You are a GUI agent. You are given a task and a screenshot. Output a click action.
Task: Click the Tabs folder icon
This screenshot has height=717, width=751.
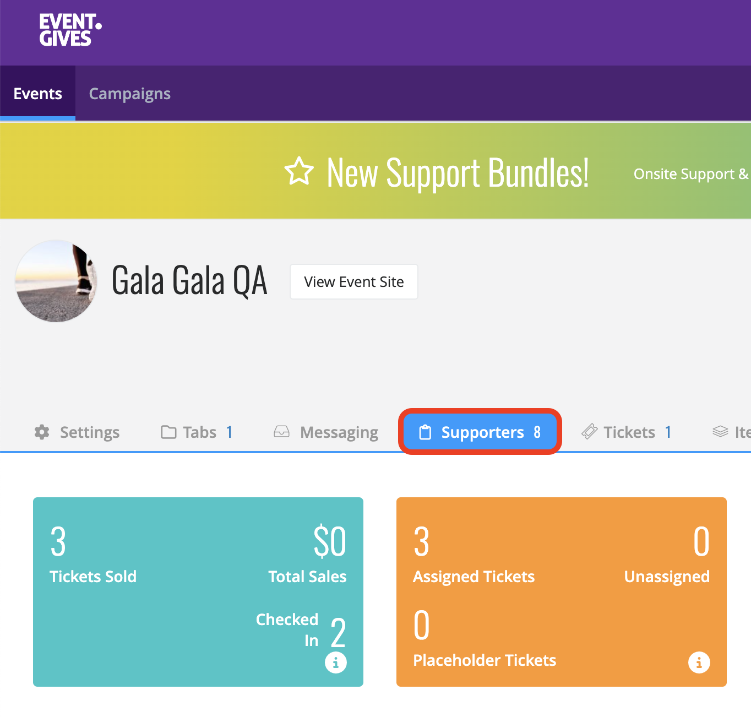tap(168, 432)
